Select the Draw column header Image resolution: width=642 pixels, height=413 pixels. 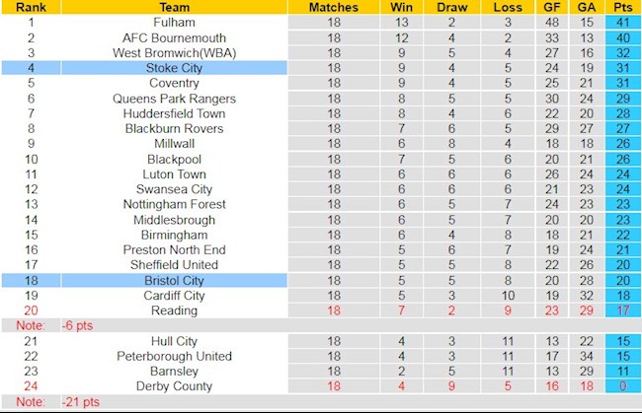tap(451, 7)
